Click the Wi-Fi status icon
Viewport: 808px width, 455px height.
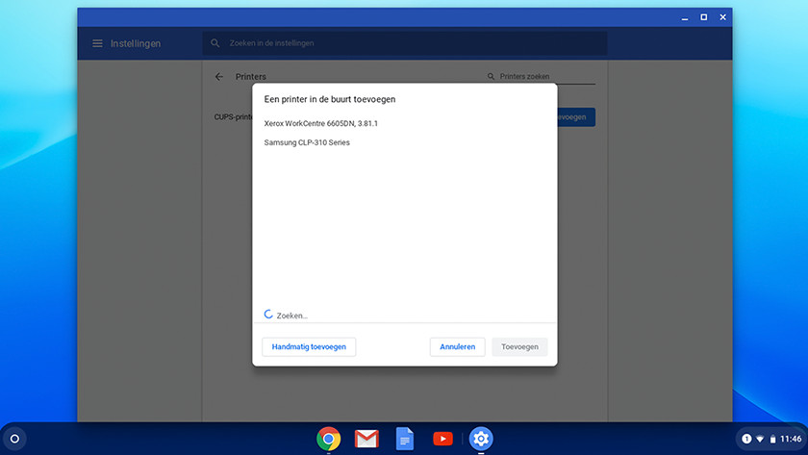pyautogui.click(x=760, y=439)
